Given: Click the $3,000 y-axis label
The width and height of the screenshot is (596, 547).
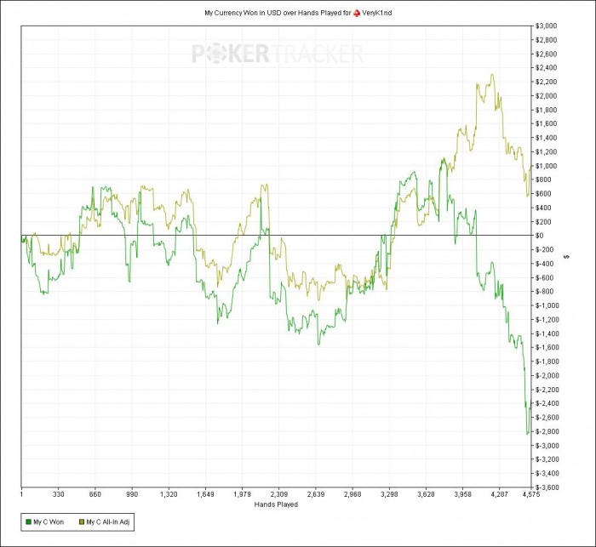Looking at the screenshot, I should [547, 26].
